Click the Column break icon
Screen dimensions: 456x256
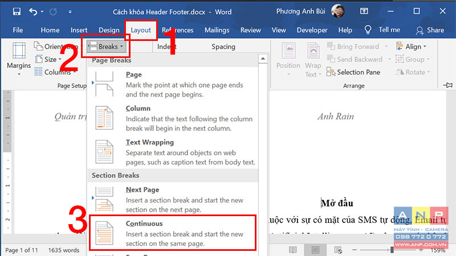pyautogui.click(x=104, y=118)
